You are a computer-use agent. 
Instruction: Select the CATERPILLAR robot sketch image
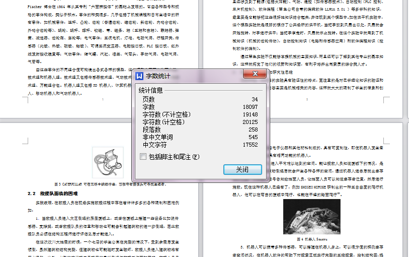point(108,162)
